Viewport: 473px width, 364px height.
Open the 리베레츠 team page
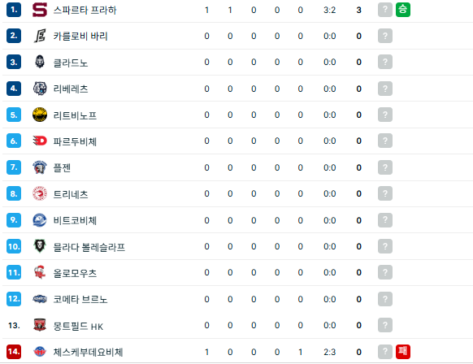[x=71, y=89]
